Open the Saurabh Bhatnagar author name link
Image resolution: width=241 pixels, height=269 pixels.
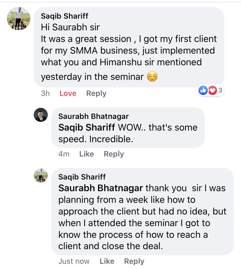tap(93, 116)
